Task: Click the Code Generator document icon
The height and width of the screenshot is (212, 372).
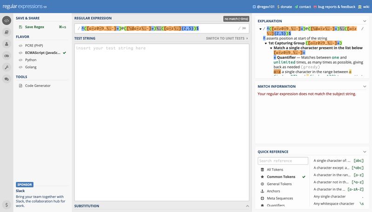Action: [20, 86]
